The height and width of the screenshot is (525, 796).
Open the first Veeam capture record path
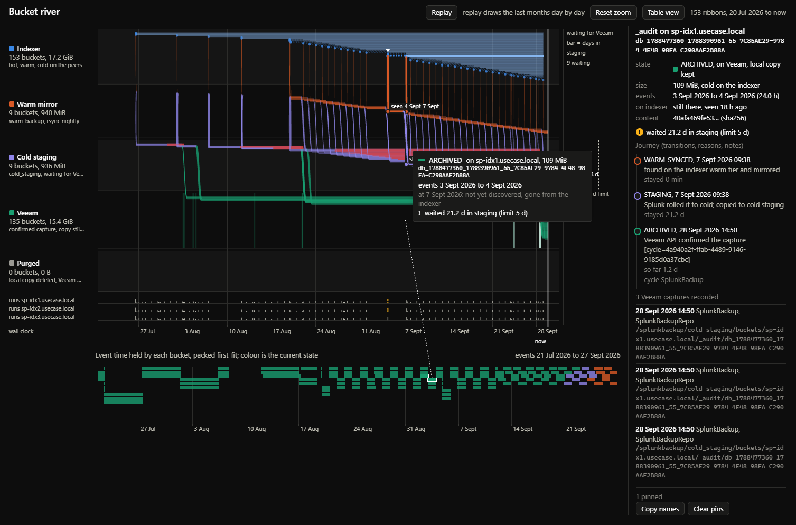(x=710, y=343)
